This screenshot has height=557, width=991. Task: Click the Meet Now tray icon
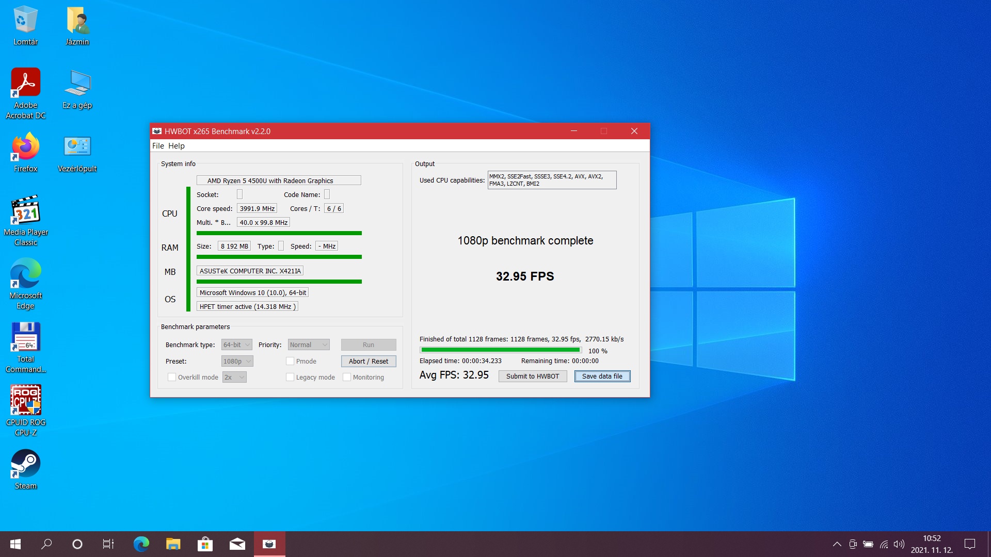point(853,544)
